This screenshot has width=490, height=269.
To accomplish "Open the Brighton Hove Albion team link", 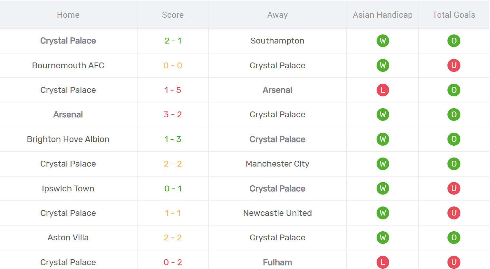I will (68, 139).
